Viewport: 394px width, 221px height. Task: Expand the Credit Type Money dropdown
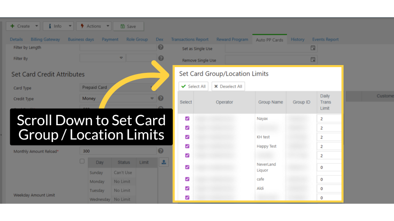pyautogui.click(x=152, y=98)
